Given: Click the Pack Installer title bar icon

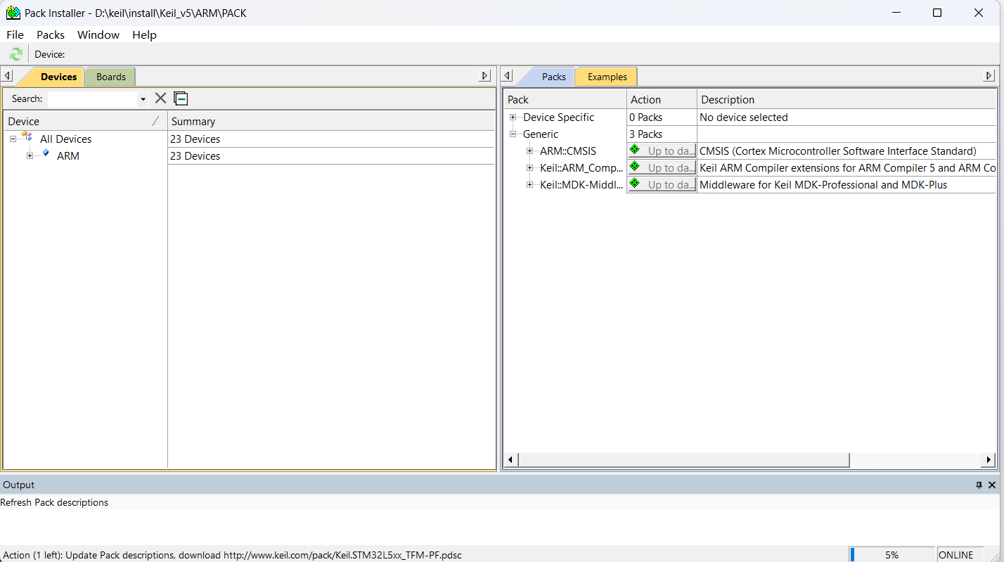Looking at the screenshot, I should point(13,13).
